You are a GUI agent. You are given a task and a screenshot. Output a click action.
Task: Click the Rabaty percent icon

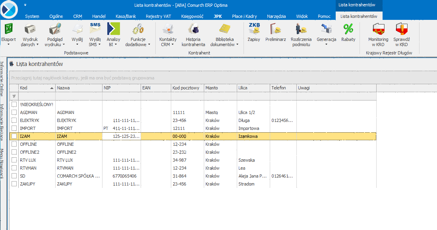(348, 29)
